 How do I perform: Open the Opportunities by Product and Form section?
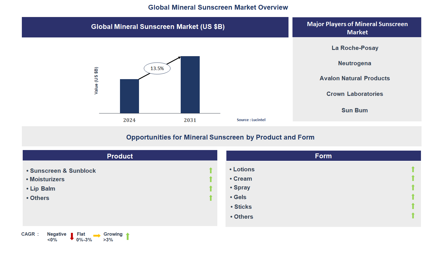pyautogui.click(x=220, y=137)
